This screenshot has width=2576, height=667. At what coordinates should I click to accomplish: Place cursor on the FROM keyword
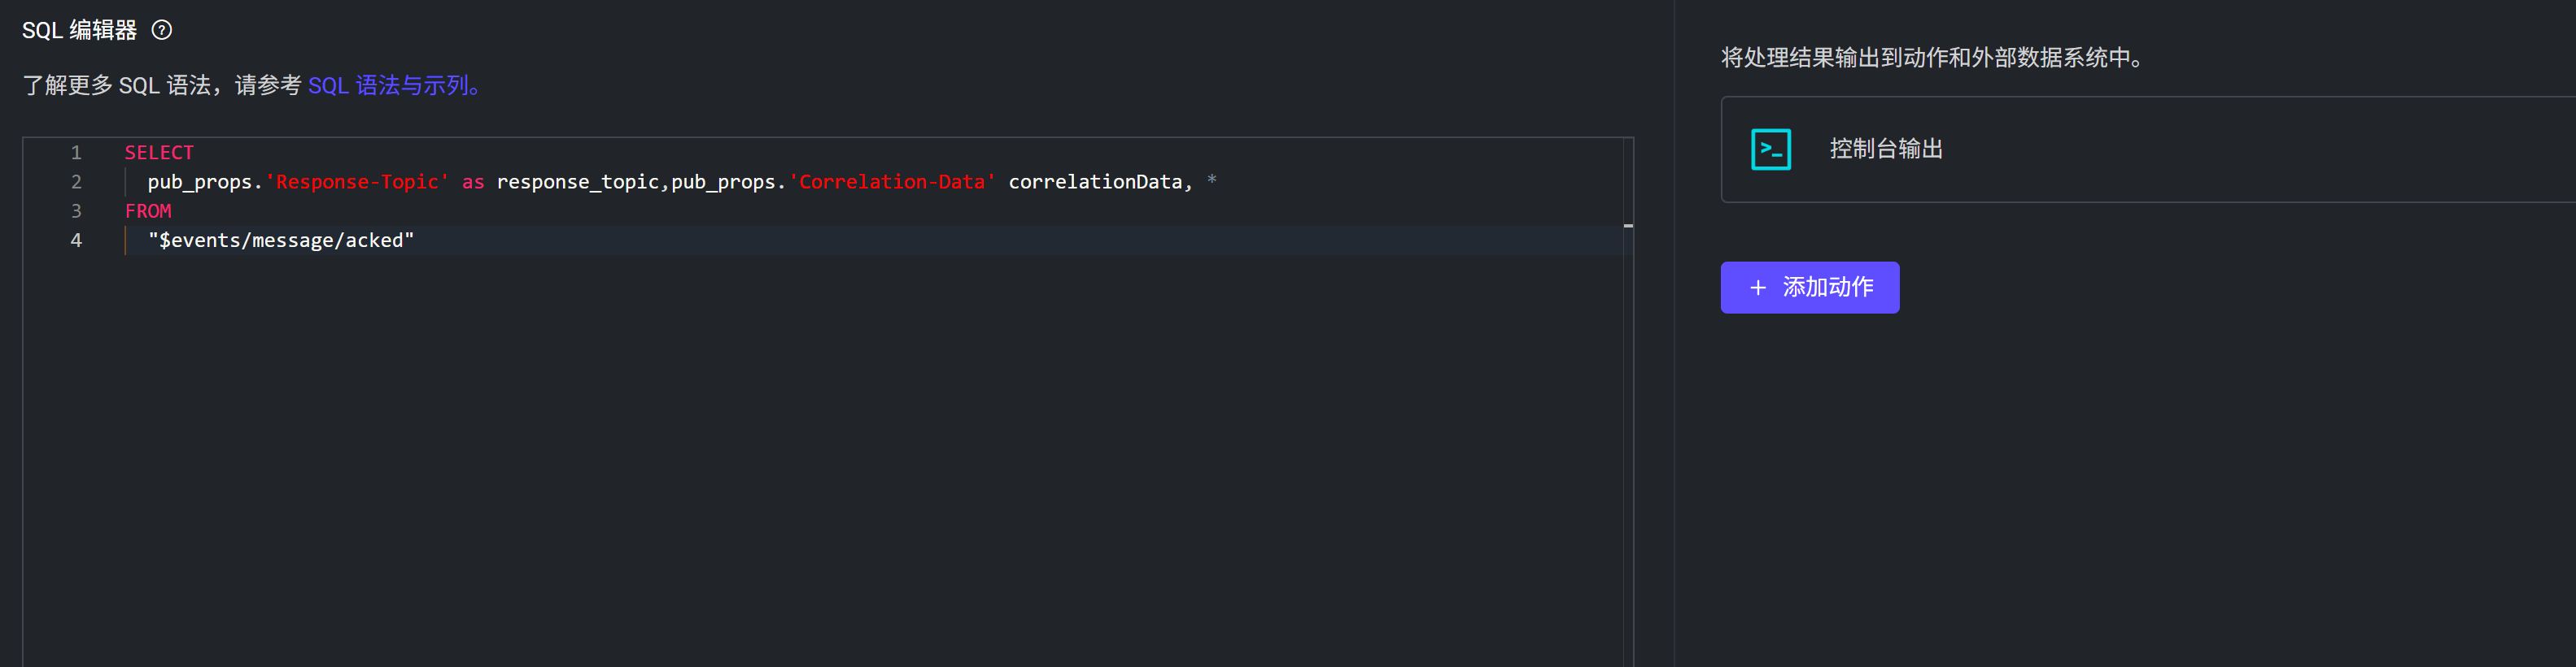tap(148, 210)
